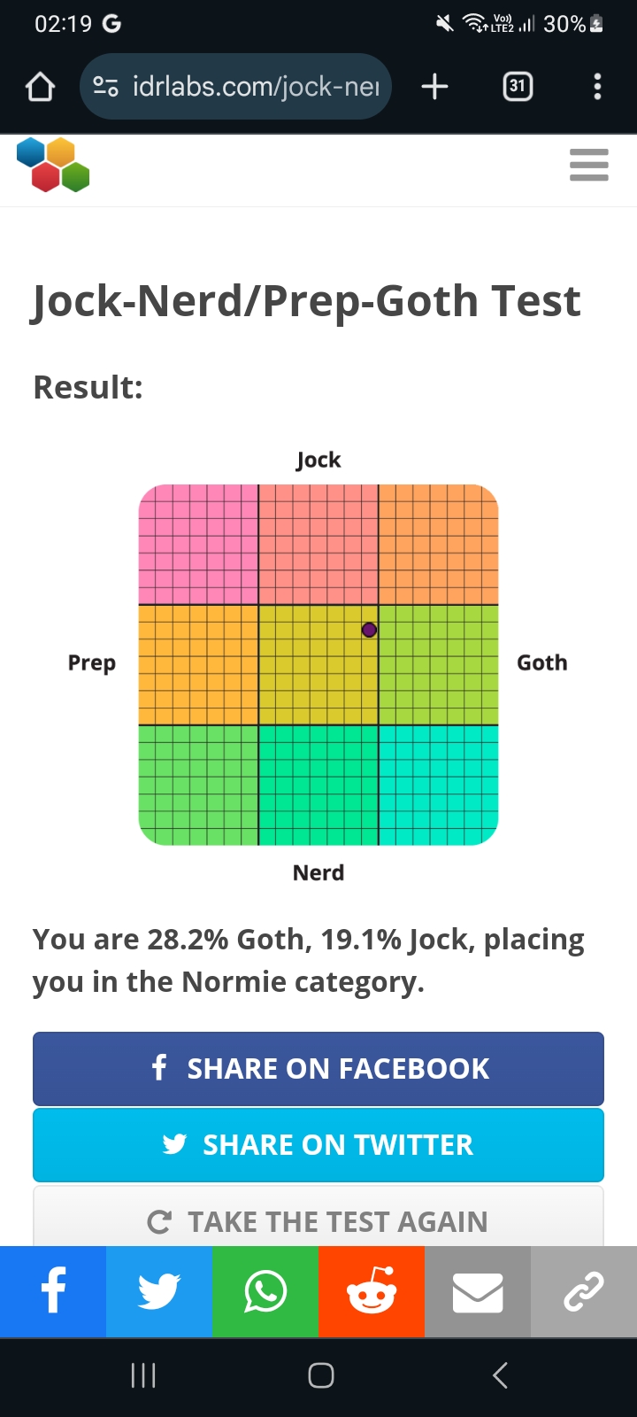Viewport: 637px width, 1417px height.
Task: Tap site info icon in address bar
Action: coord(105,87)
